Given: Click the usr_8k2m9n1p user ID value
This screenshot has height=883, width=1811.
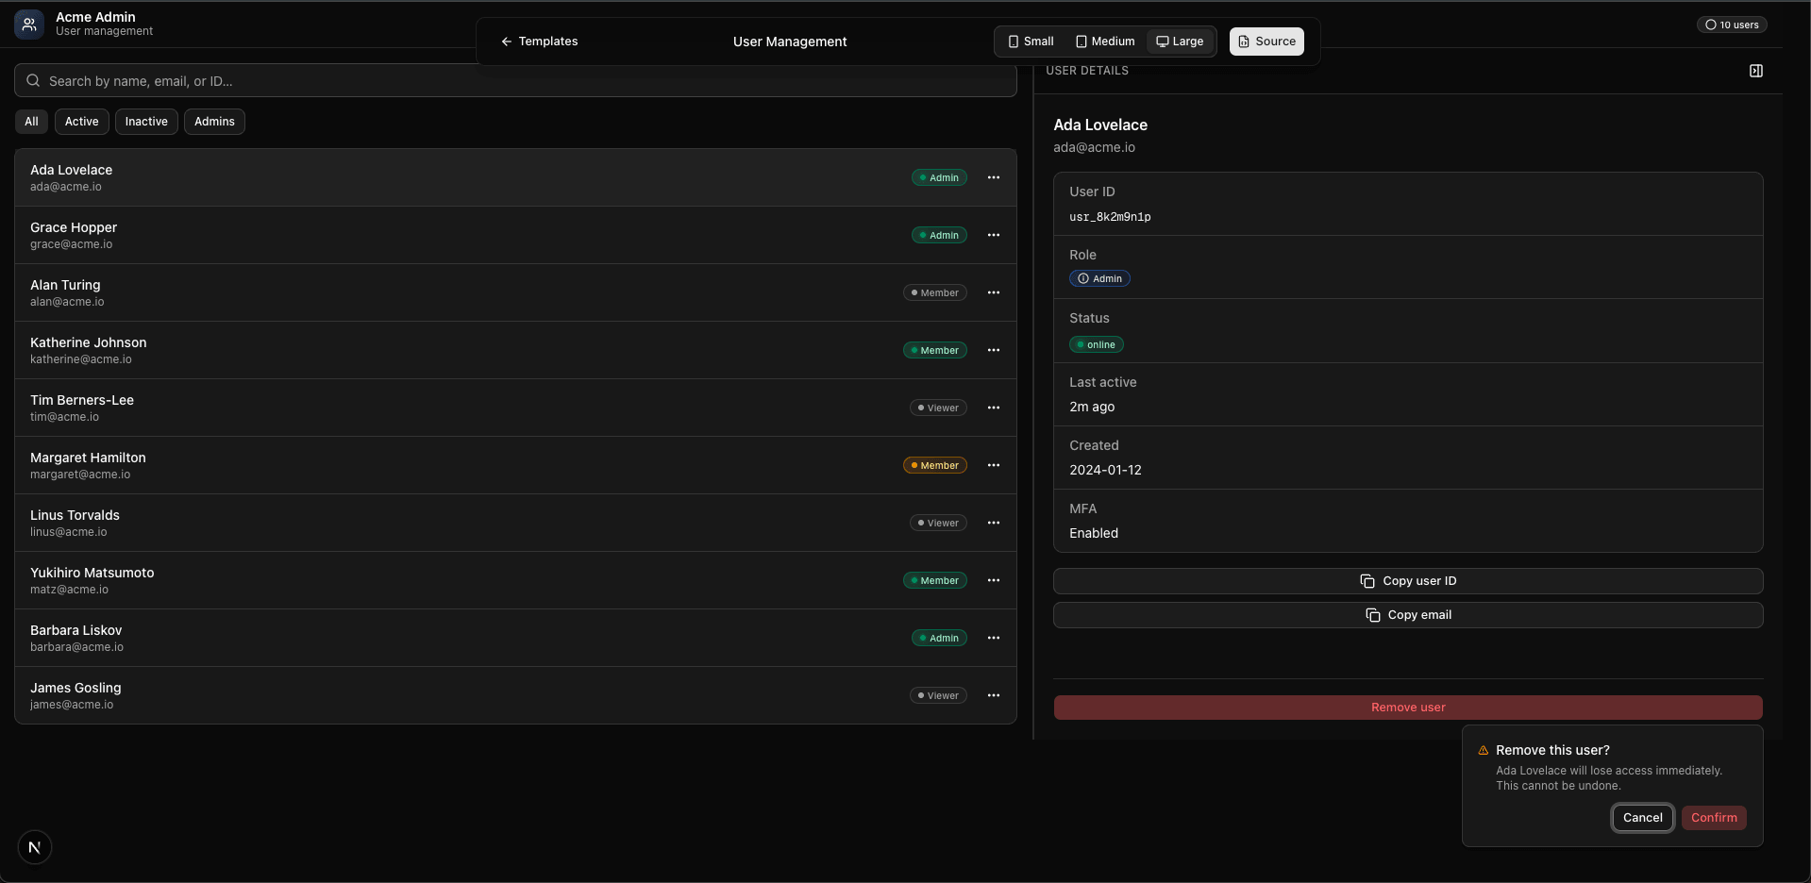Looking at the screenshot, I should point(1110,217).
